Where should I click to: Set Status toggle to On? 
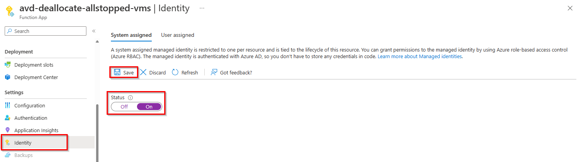tap(149, 107)
